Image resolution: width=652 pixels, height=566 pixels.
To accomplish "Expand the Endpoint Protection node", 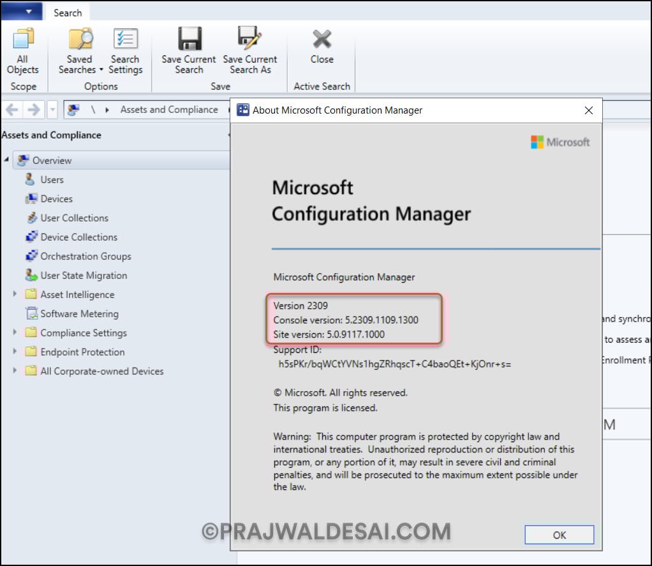I will coord(15,352).
